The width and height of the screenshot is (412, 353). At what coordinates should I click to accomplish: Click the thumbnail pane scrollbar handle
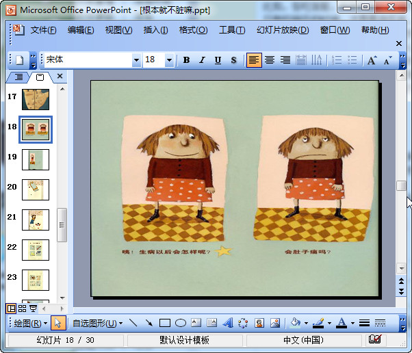62,225
